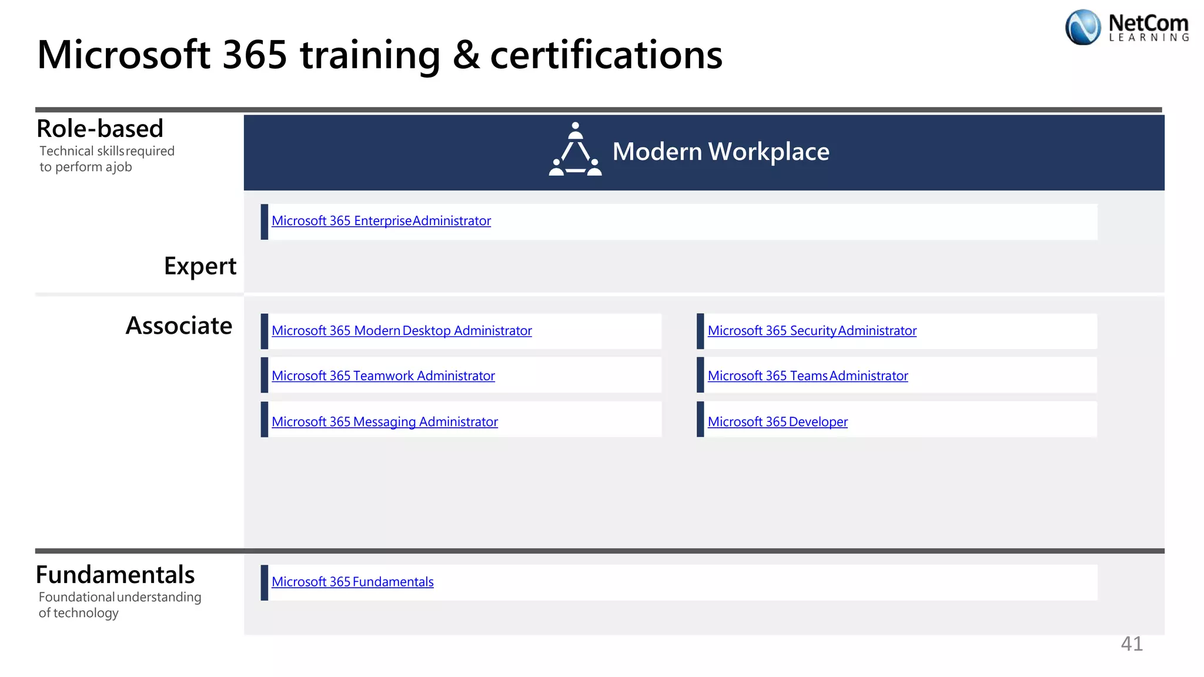Click the Associate level label
This screenshot has height=677, width=1204.
click(179, 326)
